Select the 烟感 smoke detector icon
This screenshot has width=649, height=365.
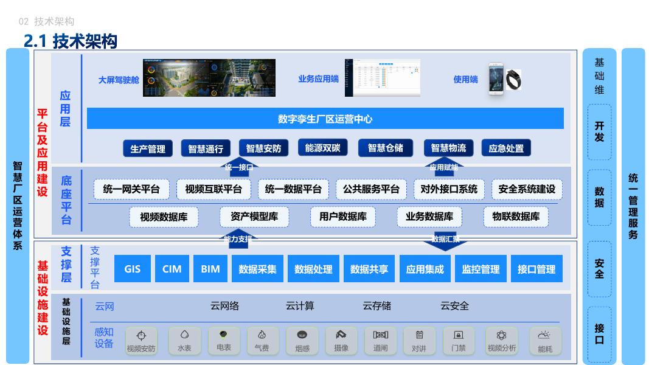302,341
